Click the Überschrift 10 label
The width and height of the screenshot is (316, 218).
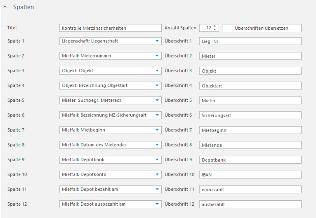[x=180, y=174]
